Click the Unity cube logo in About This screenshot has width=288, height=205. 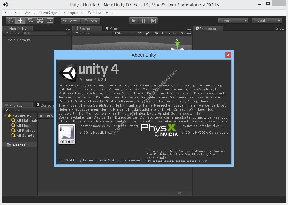(68, 73)
